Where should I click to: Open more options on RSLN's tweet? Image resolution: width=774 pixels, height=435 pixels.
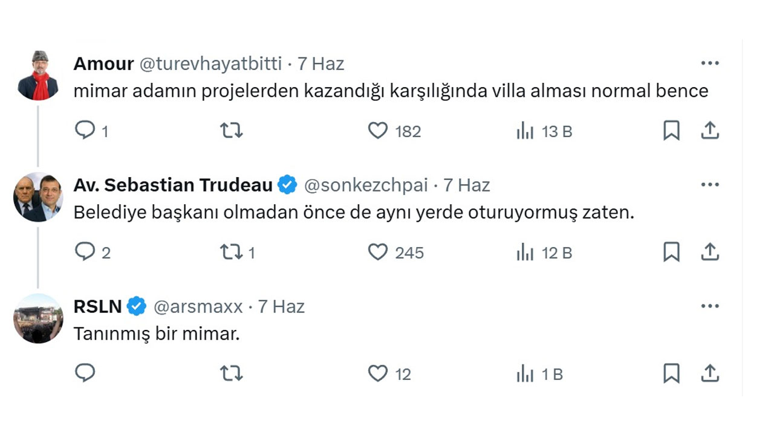pos(710,306)
